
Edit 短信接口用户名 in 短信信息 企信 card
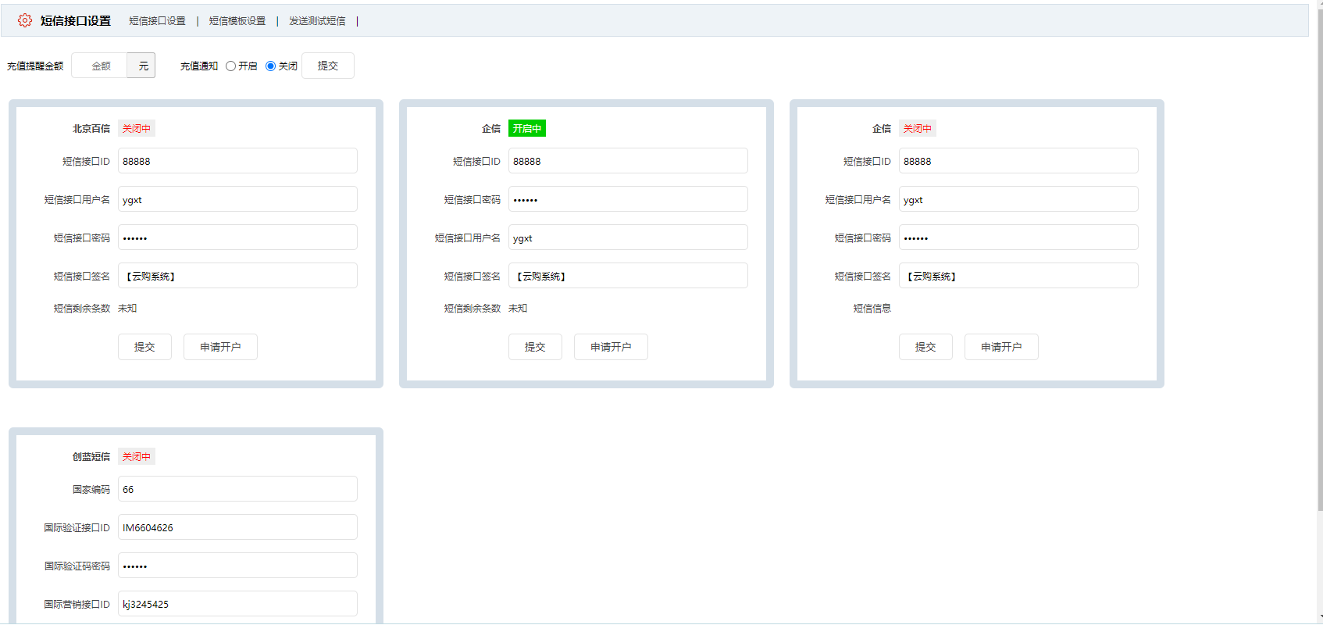pyautogui.click(x=1018, y=199)
